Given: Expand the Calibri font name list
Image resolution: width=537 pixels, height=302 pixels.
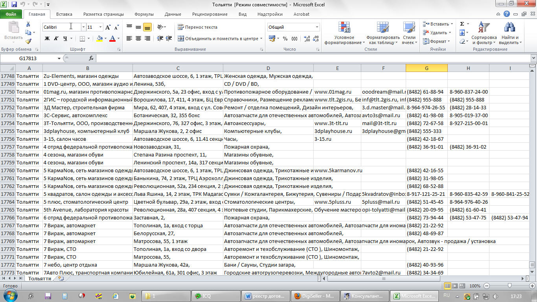Looking at the screenshot, I should tap(83, 27).
